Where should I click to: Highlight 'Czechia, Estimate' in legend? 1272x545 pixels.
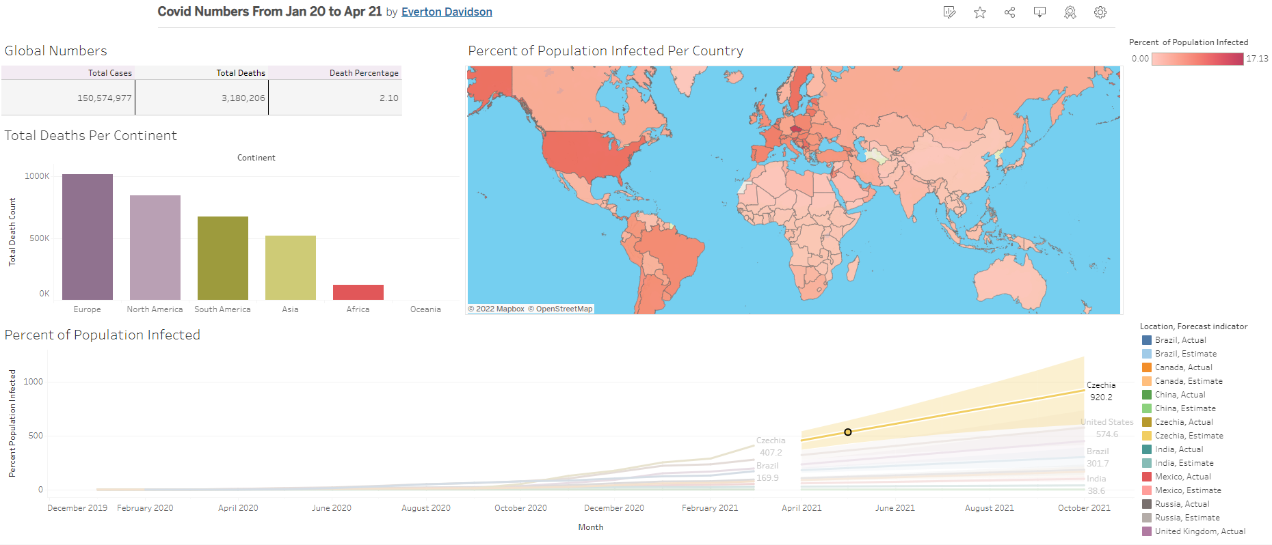tap(1189, 436)
